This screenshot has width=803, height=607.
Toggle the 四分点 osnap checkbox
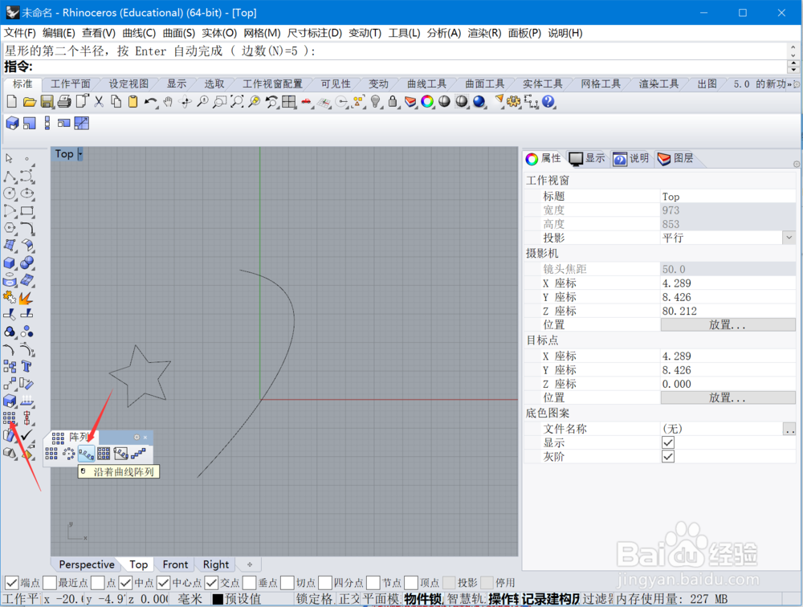coord(324,582)
